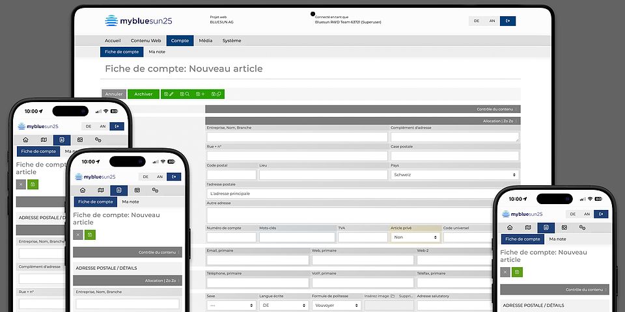Select the Compte tab on the tablet
The image size is (625, 312).
[x=180, y=40]
